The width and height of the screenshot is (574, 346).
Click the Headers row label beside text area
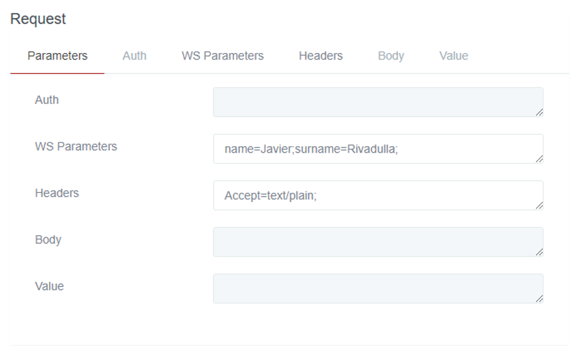coord(56,193)
